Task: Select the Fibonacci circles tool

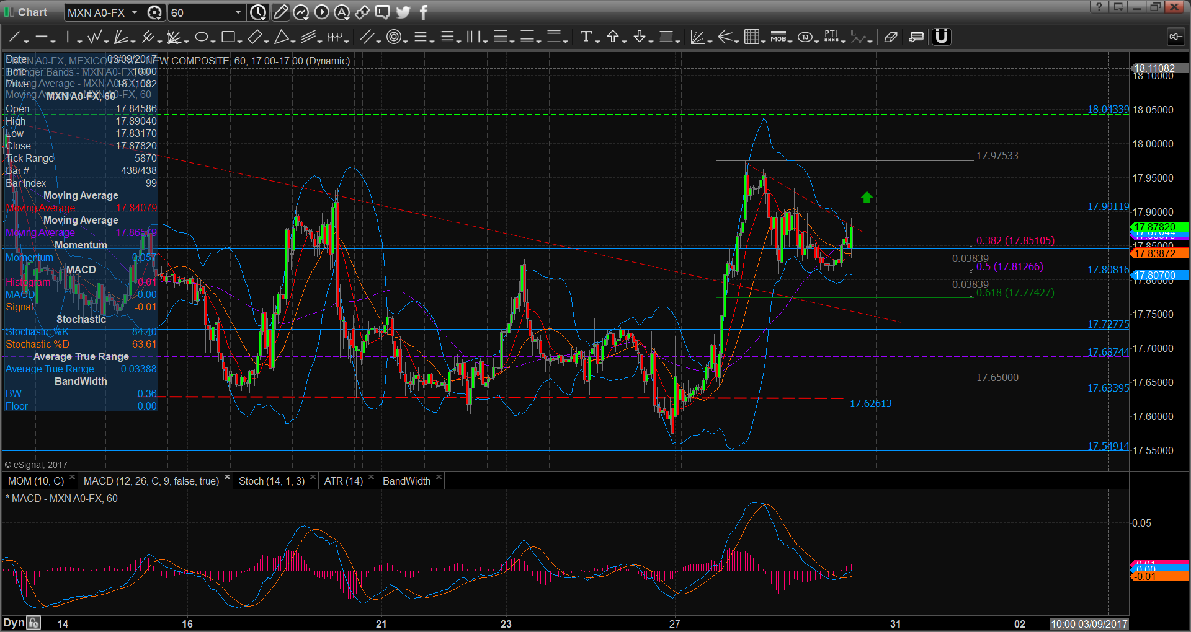Action: click(393, 37)
